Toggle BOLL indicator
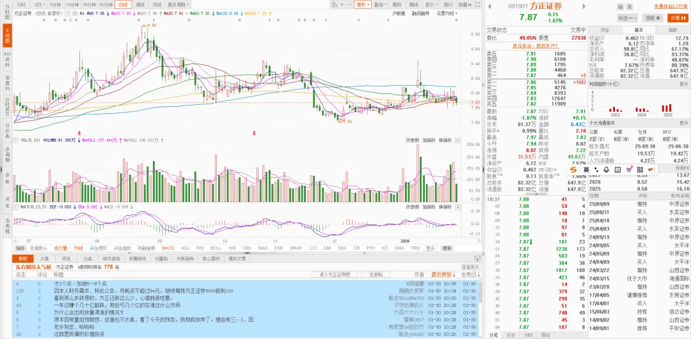Viewport: 691px width, 339px height. (x=216, y=248)
